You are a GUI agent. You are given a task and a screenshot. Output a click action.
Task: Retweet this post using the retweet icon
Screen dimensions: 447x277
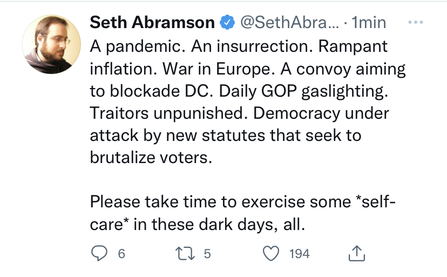click(184, 253)
